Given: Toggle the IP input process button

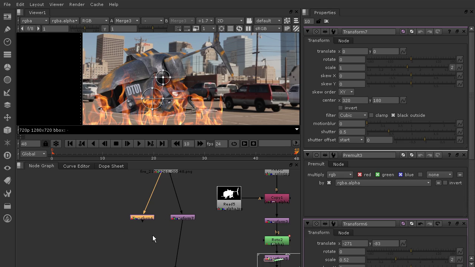Looking at the screenshot, I should (x=287, y=29).
